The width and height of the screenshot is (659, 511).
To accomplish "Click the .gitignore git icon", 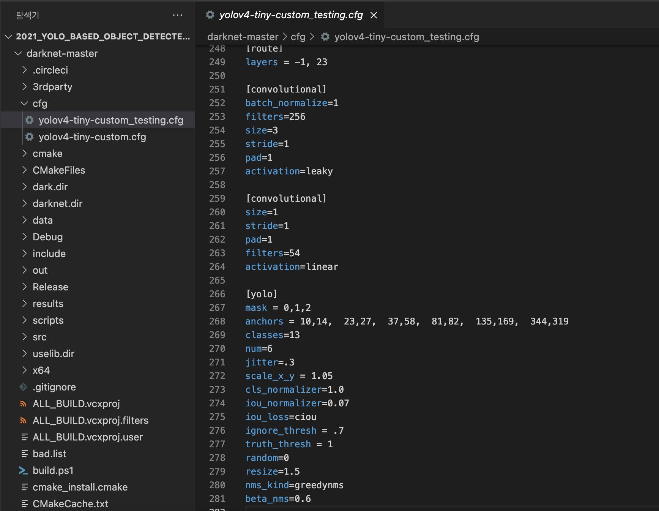I will [x=23, y=387].
